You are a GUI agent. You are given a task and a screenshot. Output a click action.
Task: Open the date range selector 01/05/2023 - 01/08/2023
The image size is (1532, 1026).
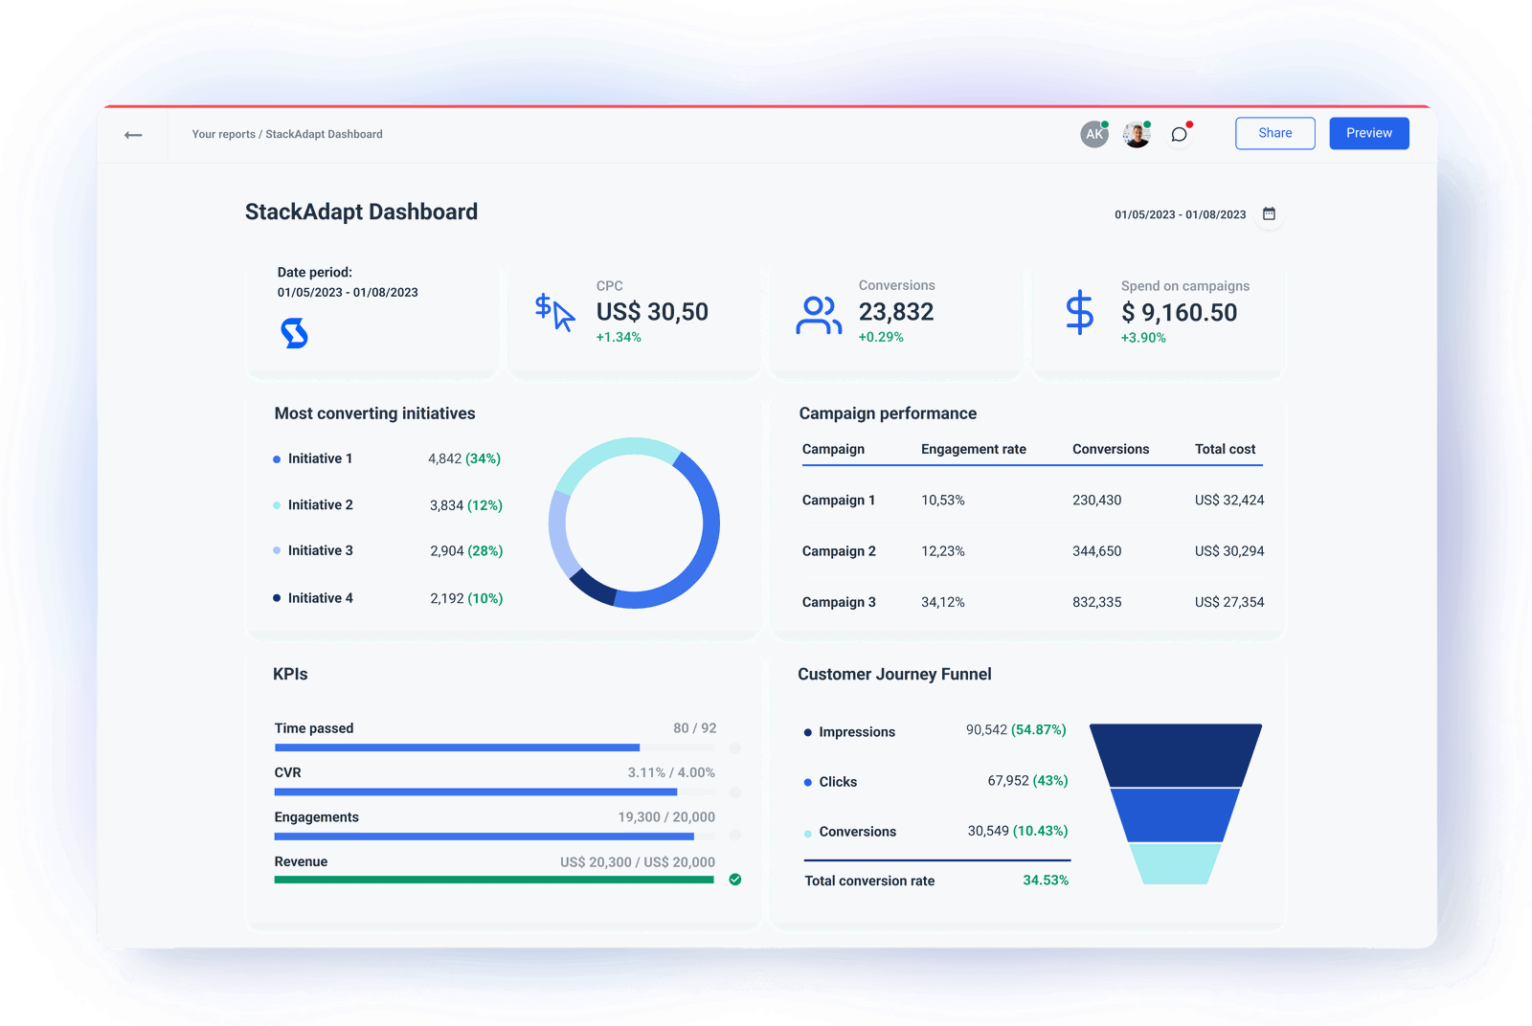(1181, 214)
